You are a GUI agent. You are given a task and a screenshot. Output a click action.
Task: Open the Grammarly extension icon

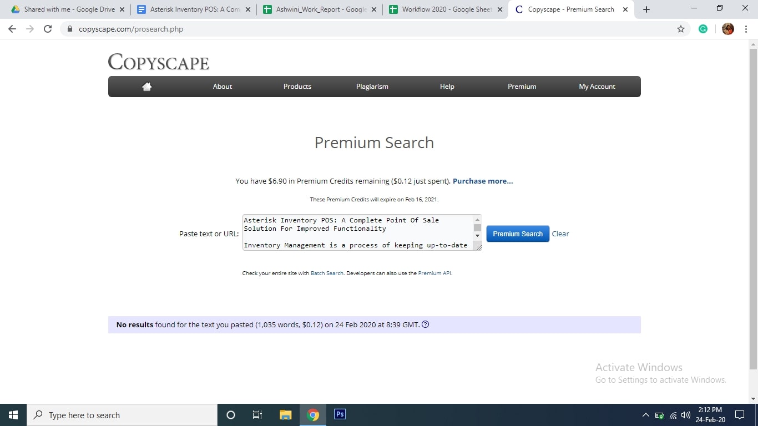click(x=703, y=29)
